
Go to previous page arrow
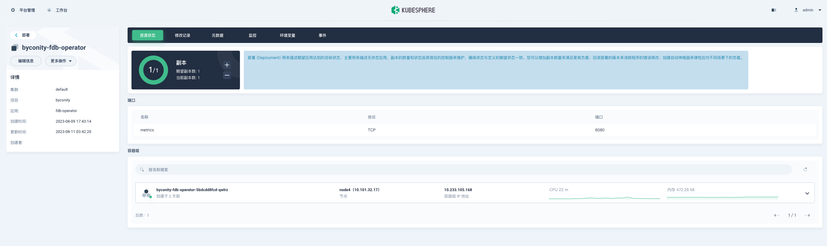tap(776, 215)
